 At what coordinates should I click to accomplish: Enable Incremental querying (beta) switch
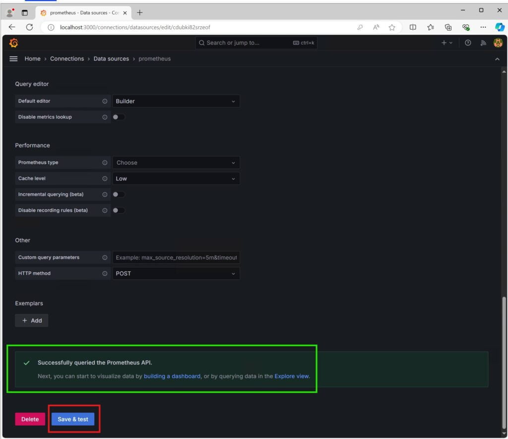119,194
